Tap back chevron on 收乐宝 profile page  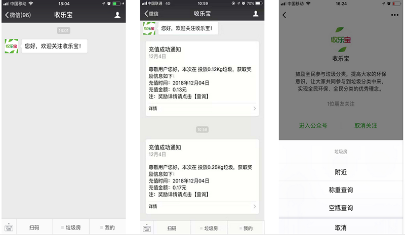(x=285, y=15)
